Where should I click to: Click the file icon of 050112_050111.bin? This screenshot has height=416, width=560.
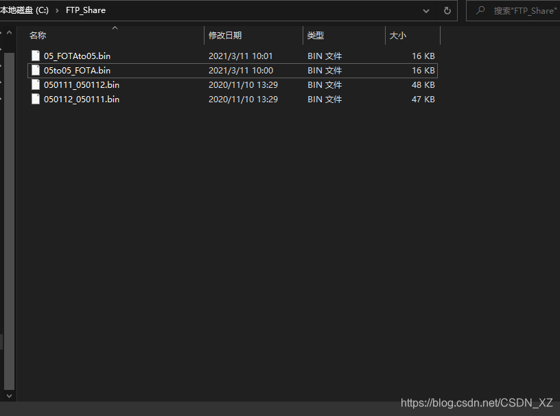[36, 99]
